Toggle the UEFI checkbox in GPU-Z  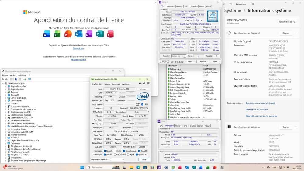[x=143, y=104]
